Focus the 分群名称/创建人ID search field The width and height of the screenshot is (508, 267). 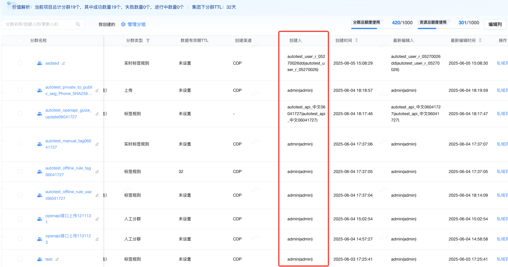tap(43, 24)
